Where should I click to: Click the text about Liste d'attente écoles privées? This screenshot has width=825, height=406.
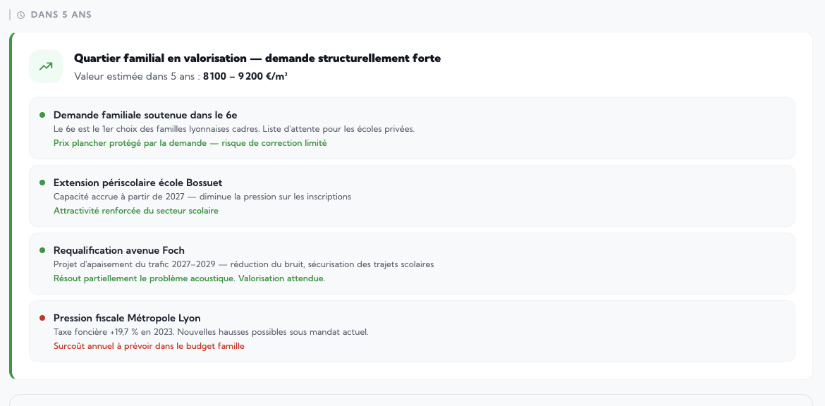(x=236, y=129)
